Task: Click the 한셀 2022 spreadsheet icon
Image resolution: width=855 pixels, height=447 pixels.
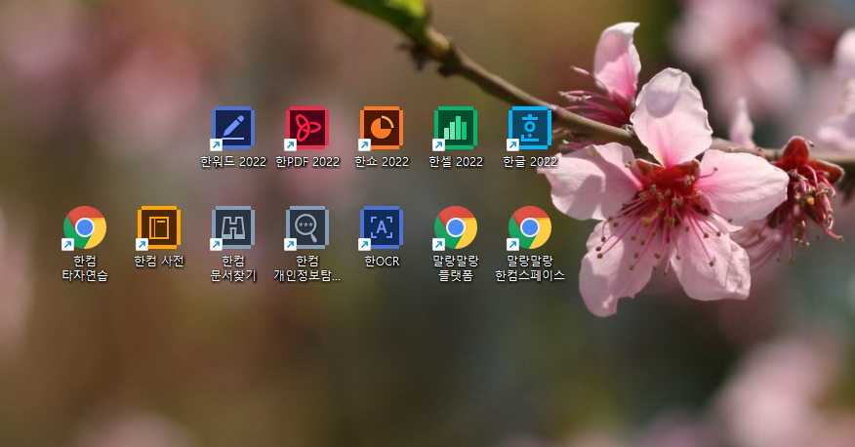Action: [x=455, y=128]
